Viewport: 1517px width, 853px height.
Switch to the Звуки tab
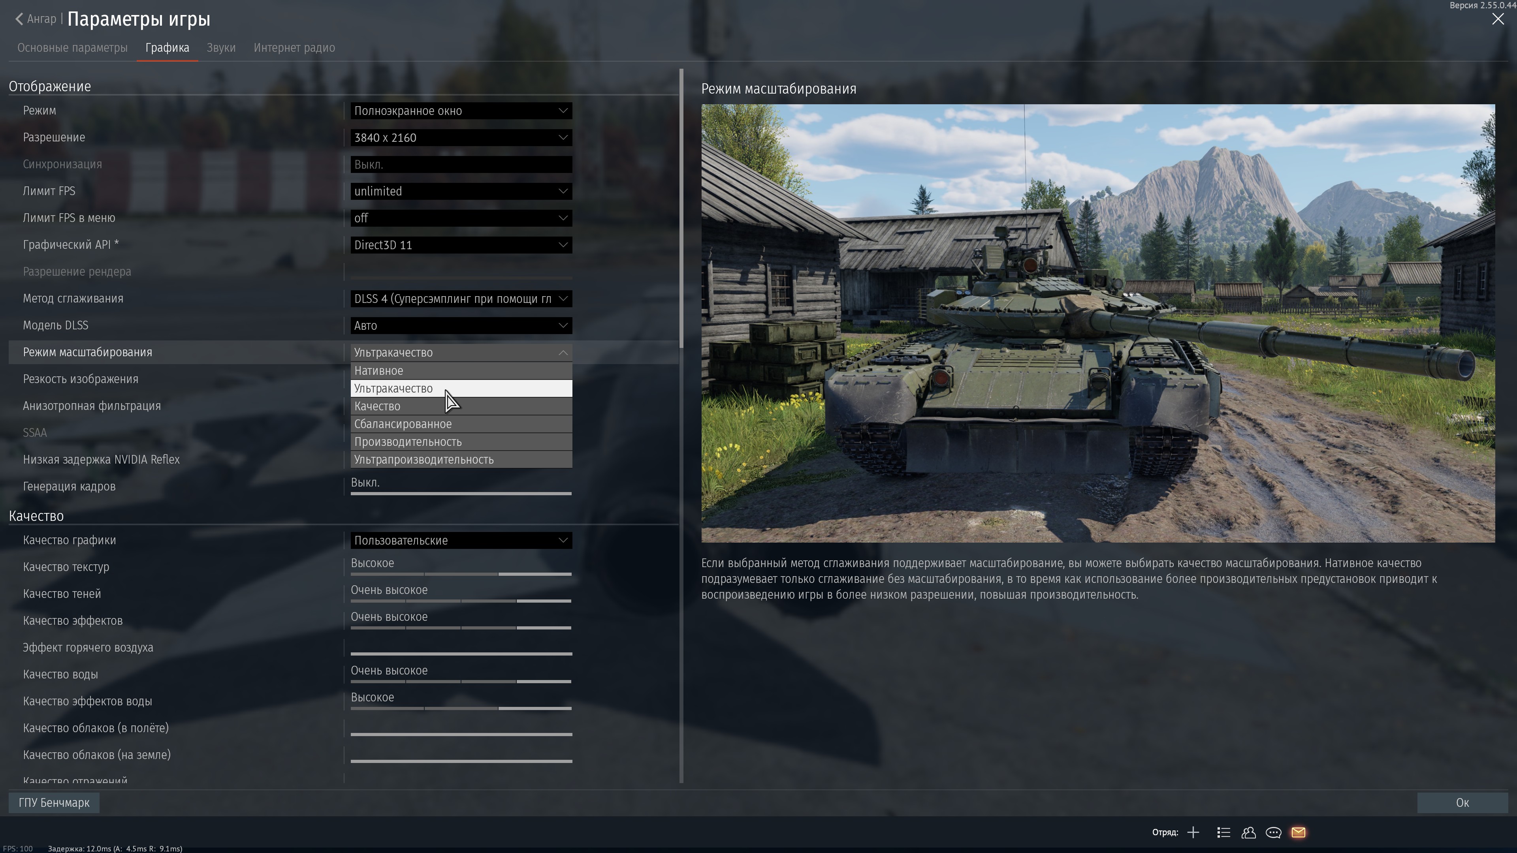(221, 48)
